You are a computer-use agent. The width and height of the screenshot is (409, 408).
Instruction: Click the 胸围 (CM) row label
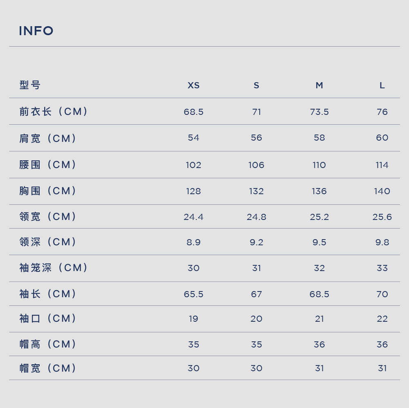(x=48, y=191)
